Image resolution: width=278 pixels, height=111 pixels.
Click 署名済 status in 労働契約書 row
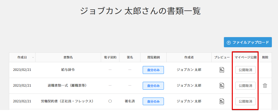(x=130, y=101)
